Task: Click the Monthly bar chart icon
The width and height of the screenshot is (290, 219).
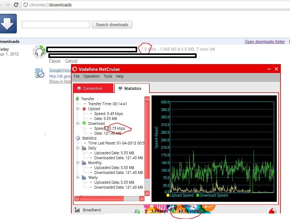Action: click(x=84, y=163)
